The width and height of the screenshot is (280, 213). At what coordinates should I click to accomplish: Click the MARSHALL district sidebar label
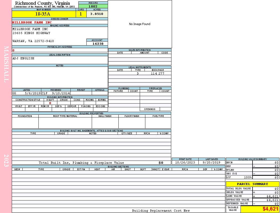[x=6, y=64]
